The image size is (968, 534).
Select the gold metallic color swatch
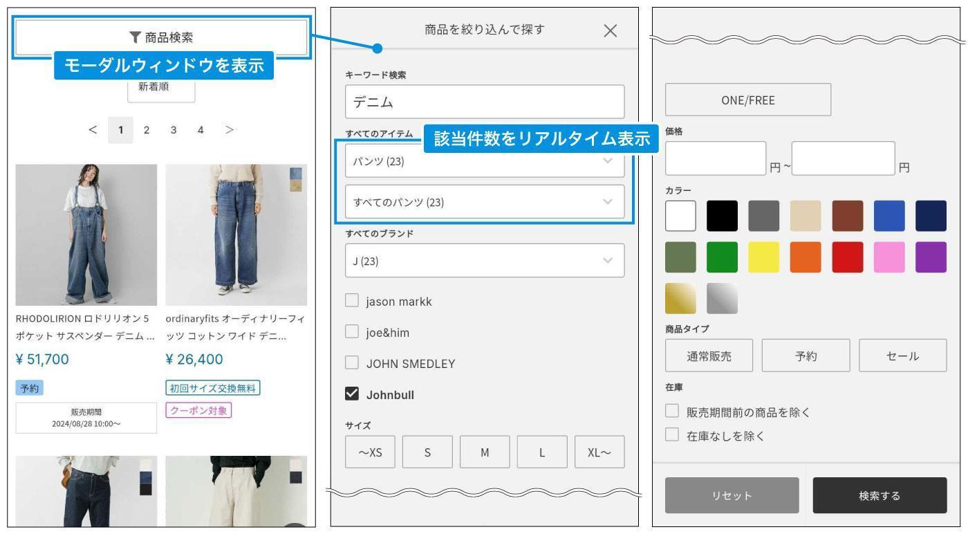[680, 299]
